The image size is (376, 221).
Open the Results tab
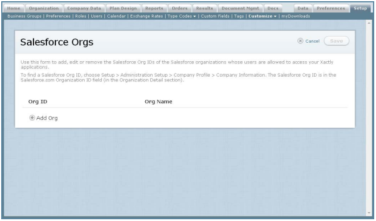(204, 8)
